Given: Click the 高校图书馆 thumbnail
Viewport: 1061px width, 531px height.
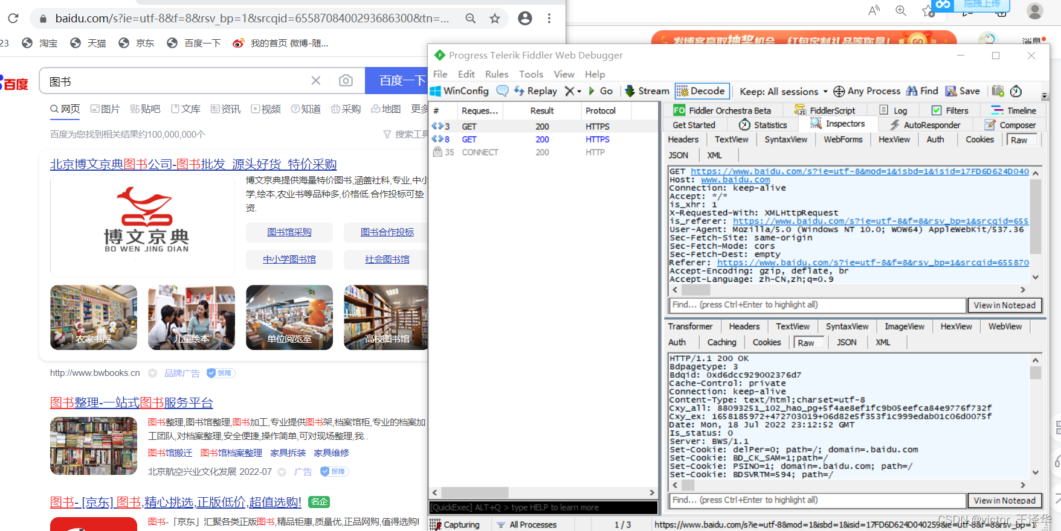Looking at the screenshot, I should [x=386, y=317].
